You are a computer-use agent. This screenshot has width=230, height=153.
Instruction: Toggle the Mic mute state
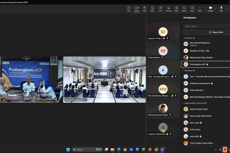[221, 9]
